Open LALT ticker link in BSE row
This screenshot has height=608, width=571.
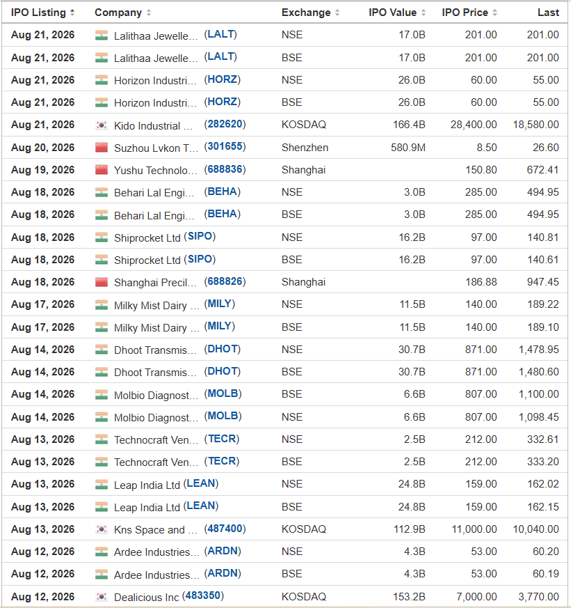tap(220, 56)
